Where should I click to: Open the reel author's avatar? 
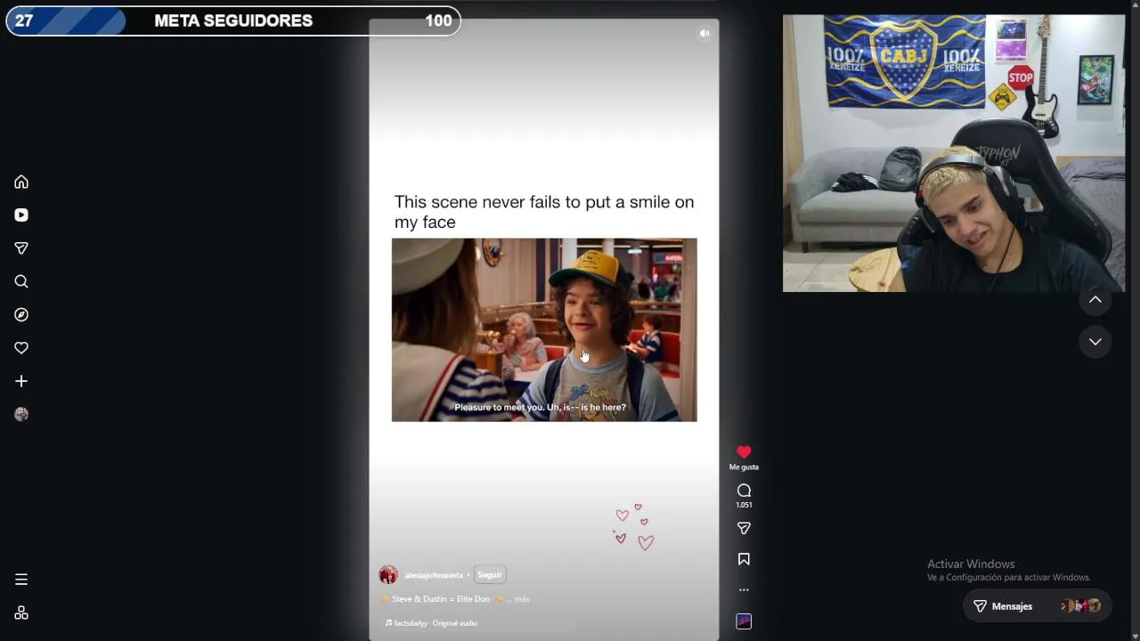pos(388,575)
